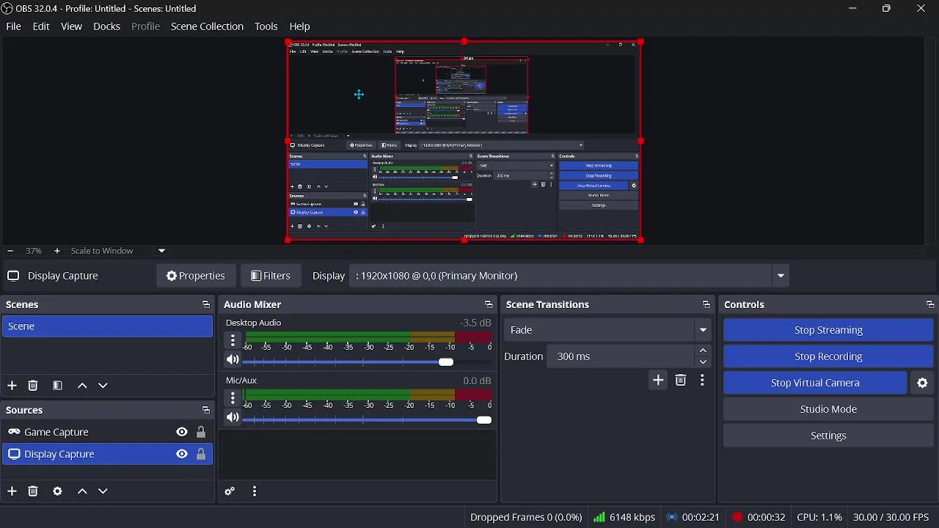Image resolution: width=939 pixels, height=528 pixels.
Task: Select Scene in Scenes list
Action: point(107,326)
